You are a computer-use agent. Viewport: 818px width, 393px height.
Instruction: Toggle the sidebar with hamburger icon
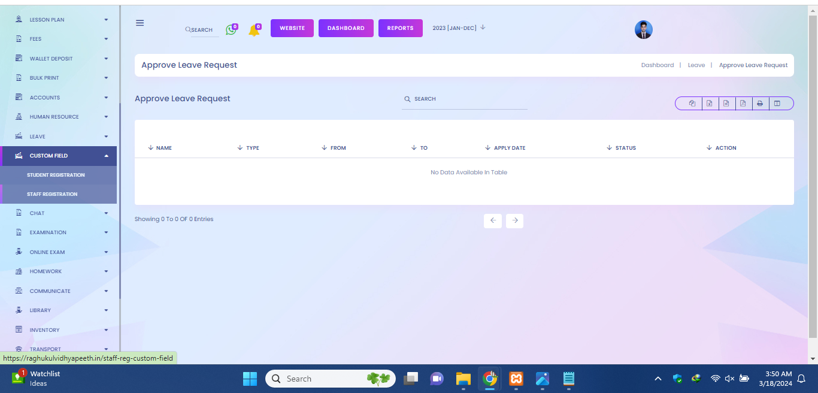point(140,23)
